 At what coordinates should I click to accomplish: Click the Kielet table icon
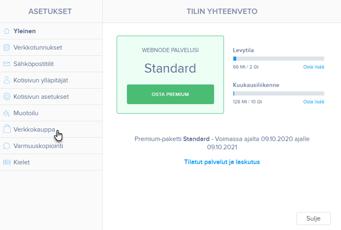click(x=7, y=162)
